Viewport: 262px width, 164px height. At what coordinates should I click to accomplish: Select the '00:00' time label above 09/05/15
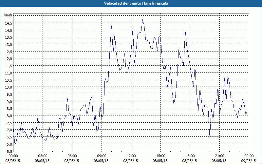tap(249, 156)
